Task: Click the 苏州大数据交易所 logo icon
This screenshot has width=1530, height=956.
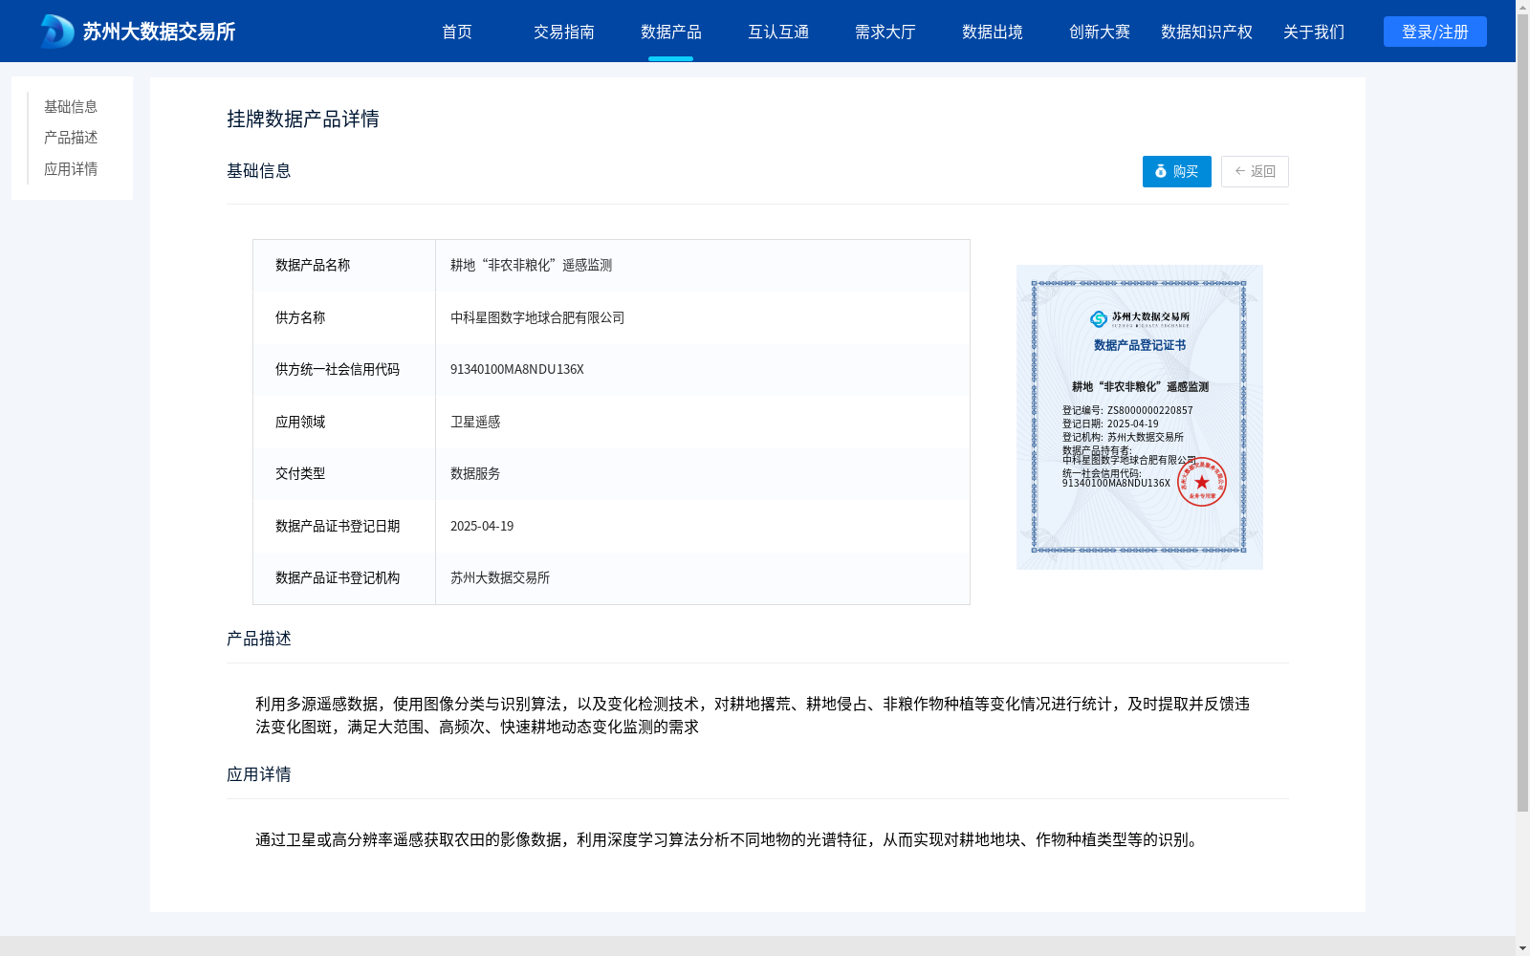Action: [56, 32]
